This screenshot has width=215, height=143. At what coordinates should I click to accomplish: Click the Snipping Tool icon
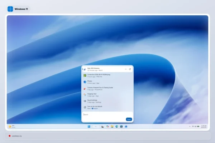85,95
